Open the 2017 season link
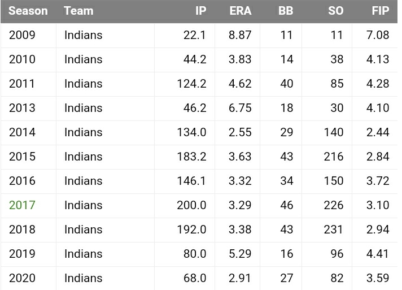 22,205
